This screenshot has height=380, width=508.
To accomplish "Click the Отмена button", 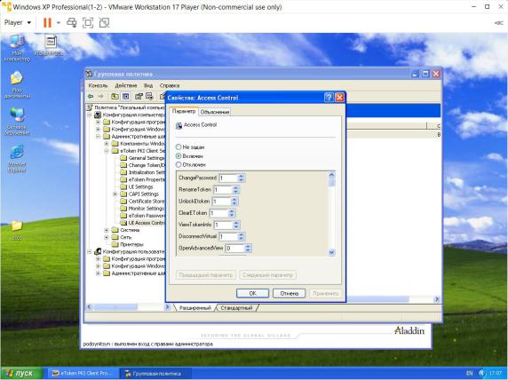I will point(289,293).
